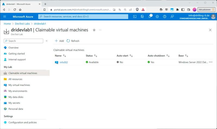Sort the table by Base
This screenshot has width=217, height=129.
pyautogui.click(x=183, y=56)
